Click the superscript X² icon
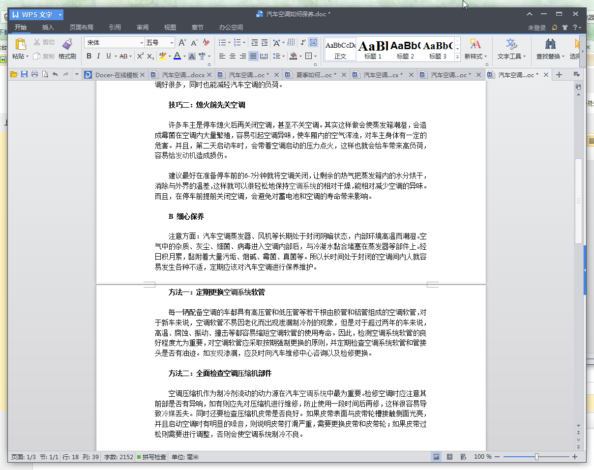Screen dimensions: 594x470 click(x=140, y=56)
